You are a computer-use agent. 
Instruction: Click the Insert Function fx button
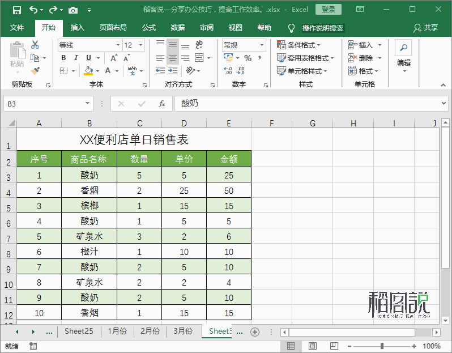click(162, 104)
